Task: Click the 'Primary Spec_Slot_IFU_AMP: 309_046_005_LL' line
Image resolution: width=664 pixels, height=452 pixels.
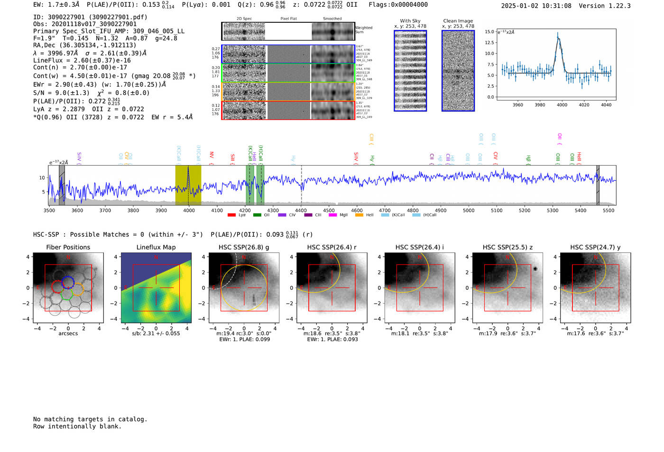Action: (109, 31)
